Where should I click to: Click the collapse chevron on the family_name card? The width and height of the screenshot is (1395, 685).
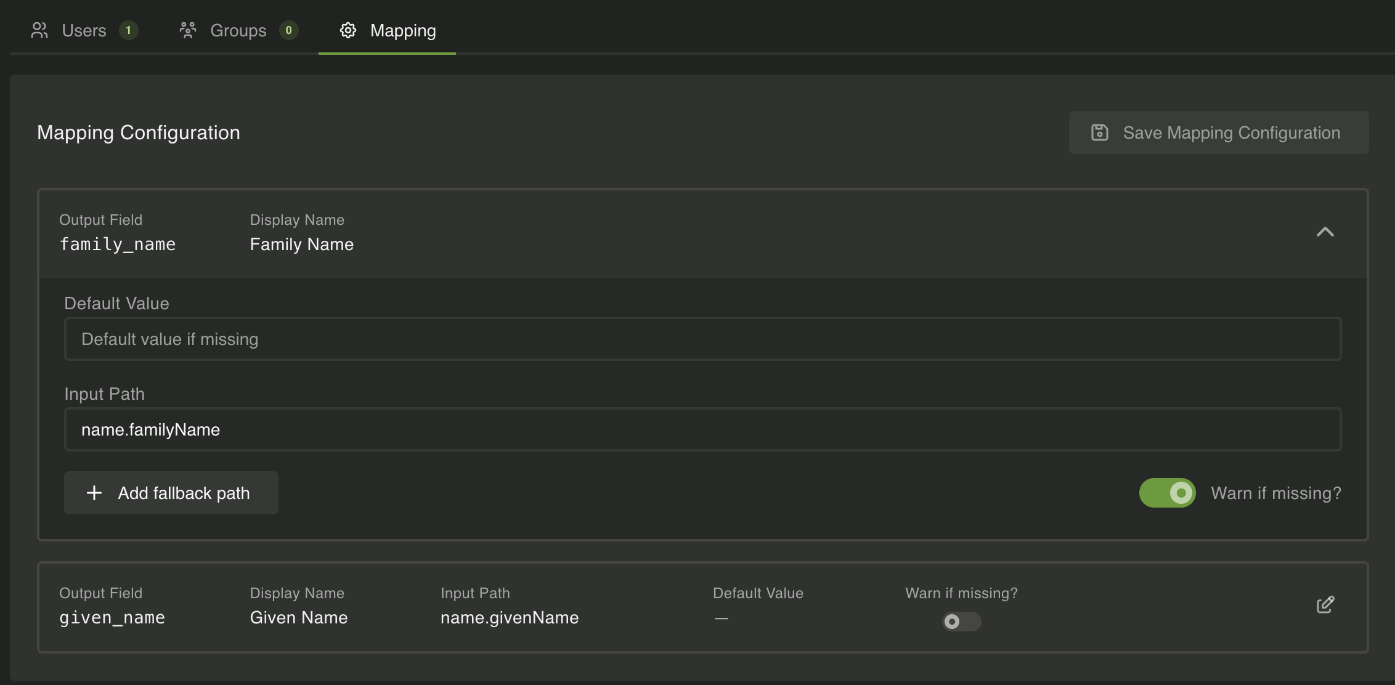point(1325,233)
